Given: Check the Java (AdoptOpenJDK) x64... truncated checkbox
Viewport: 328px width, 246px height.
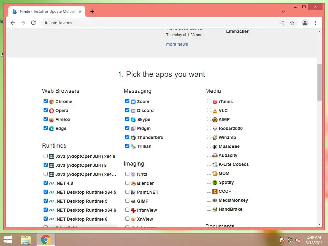Looking at the screenshot, I should click(45, 174).
